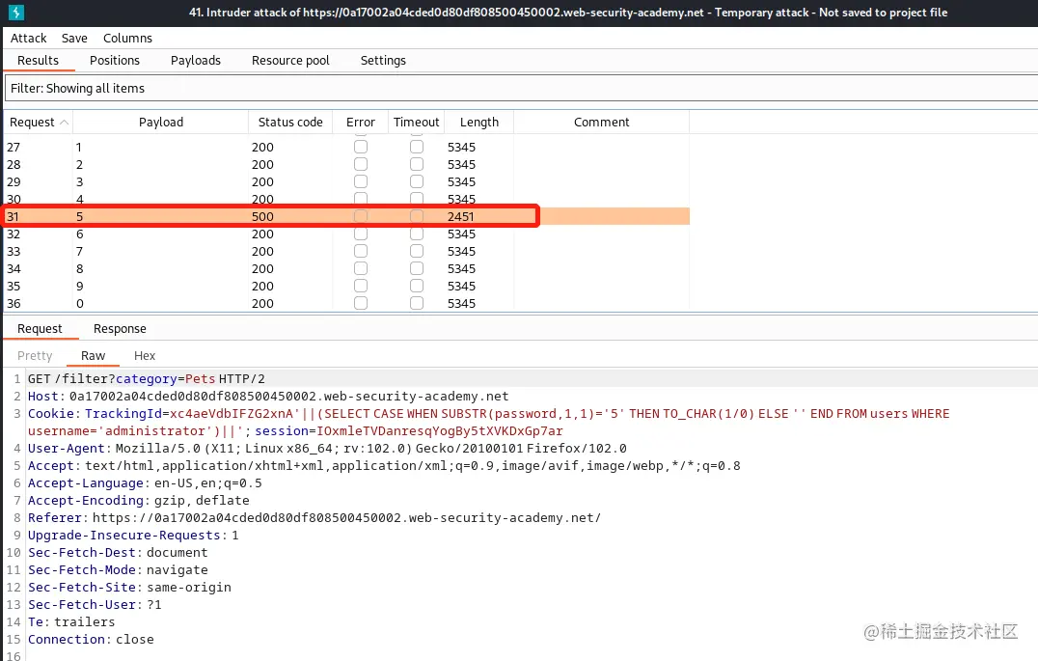Screen dimensions: 1038x661
Task: Switch to the Results tab
Action: click(x=38, y=60)
